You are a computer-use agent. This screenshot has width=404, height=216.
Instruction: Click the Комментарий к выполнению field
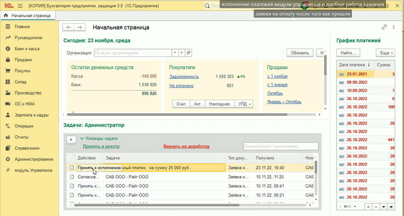pyautogui.click(x=281, y=146)
